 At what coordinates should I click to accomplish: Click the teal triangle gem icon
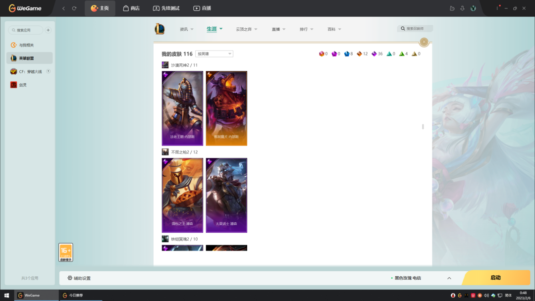click(389, 54)
